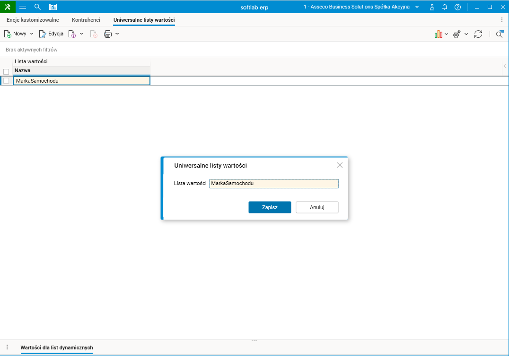509x356 pixels.
Task: Switch to Kontrahenci tab
Action: [86, 20]
